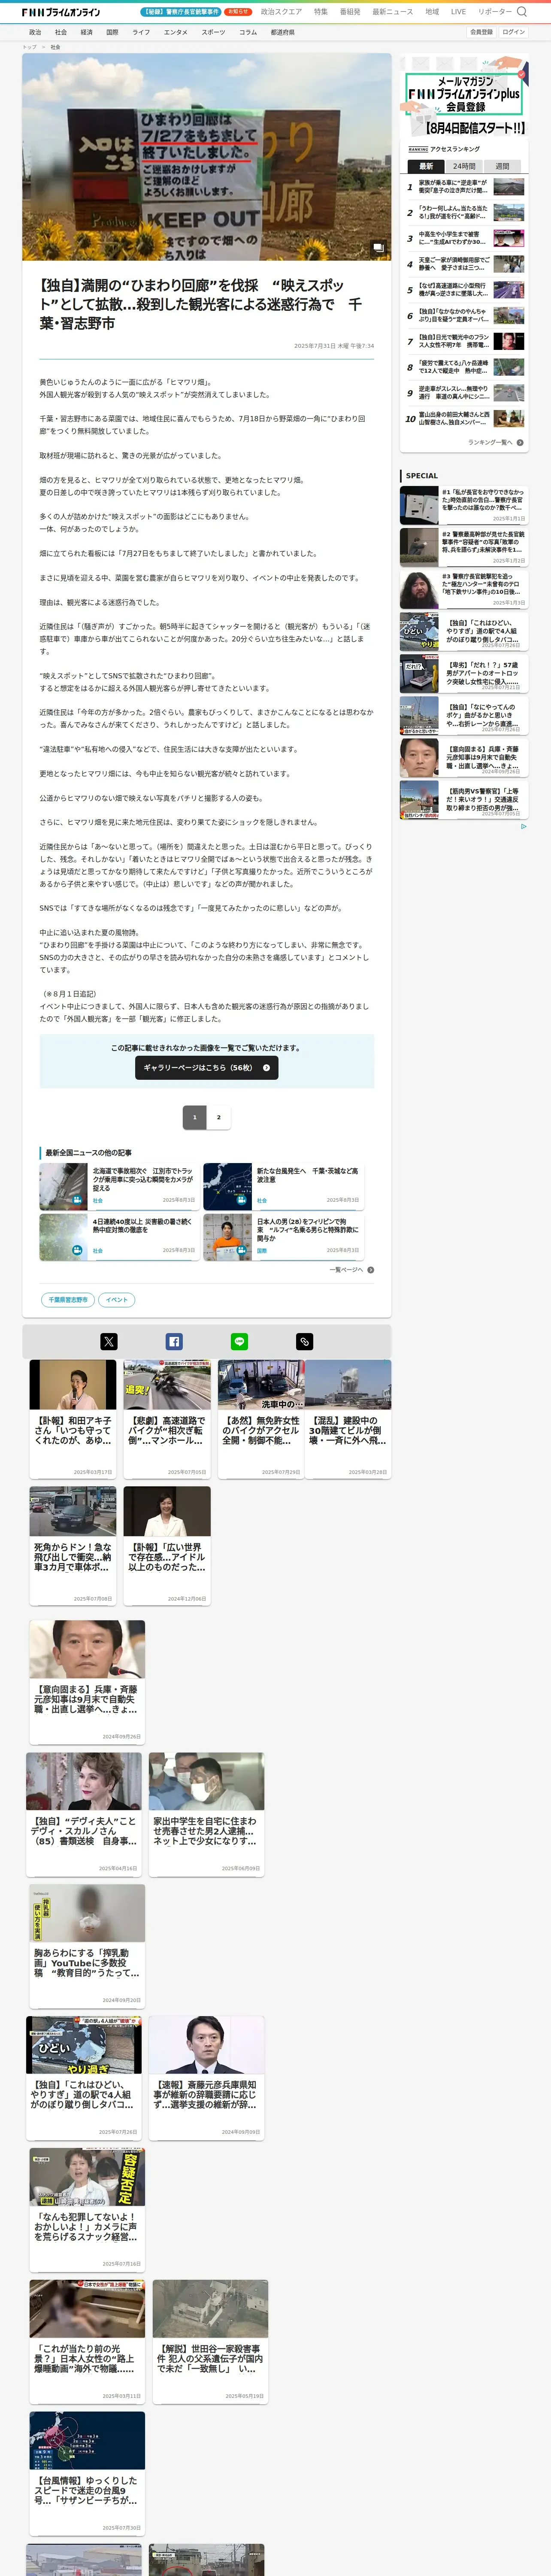Open the LIVE header menu item
Image resolution: width=551 pixels, height=2576 pixels.
tap(458, 12)
